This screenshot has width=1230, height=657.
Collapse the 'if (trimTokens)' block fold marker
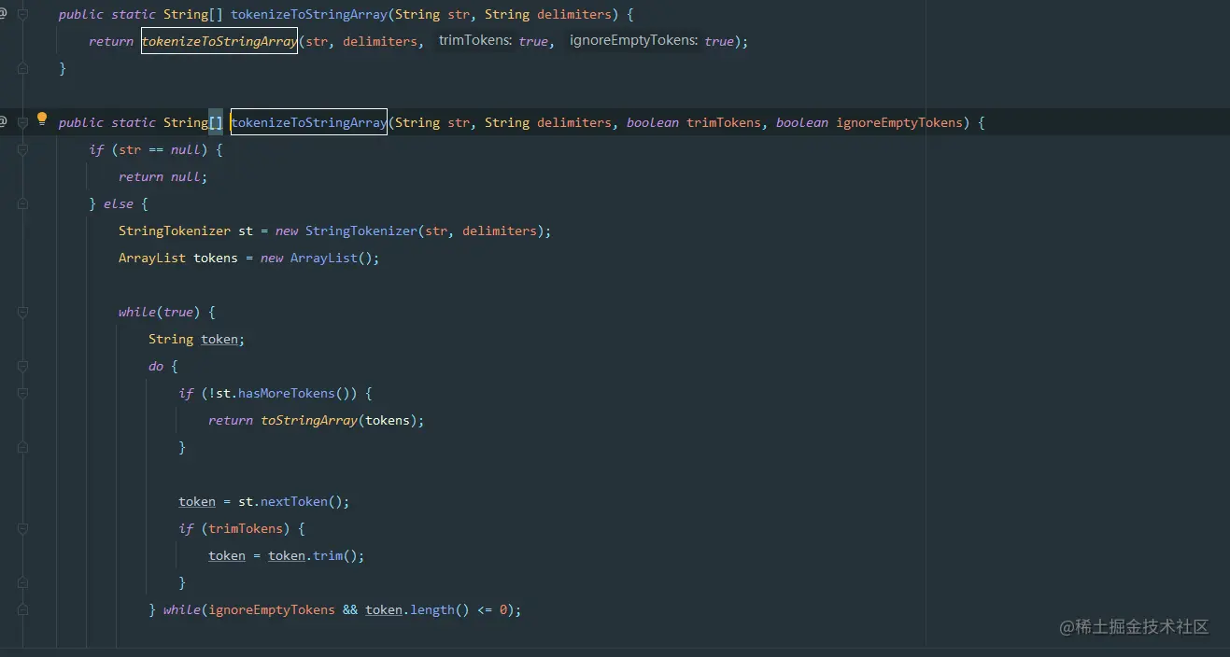[x=22, y=528]
